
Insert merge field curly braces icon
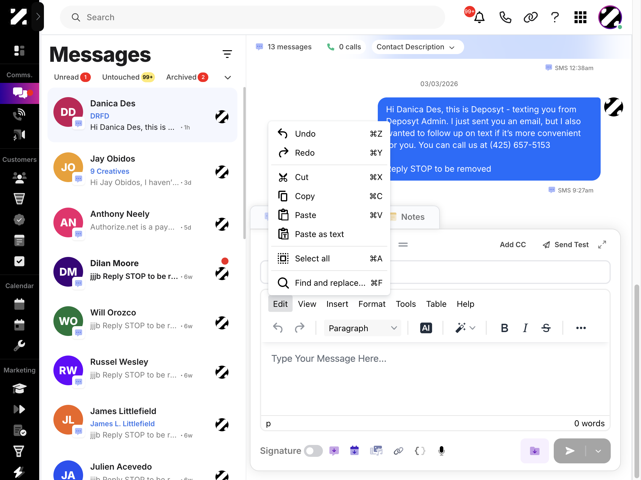(x=420, y=451)
